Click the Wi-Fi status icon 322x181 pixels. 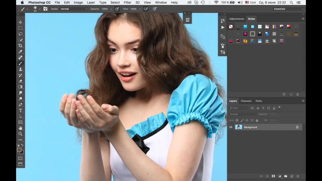216,3
